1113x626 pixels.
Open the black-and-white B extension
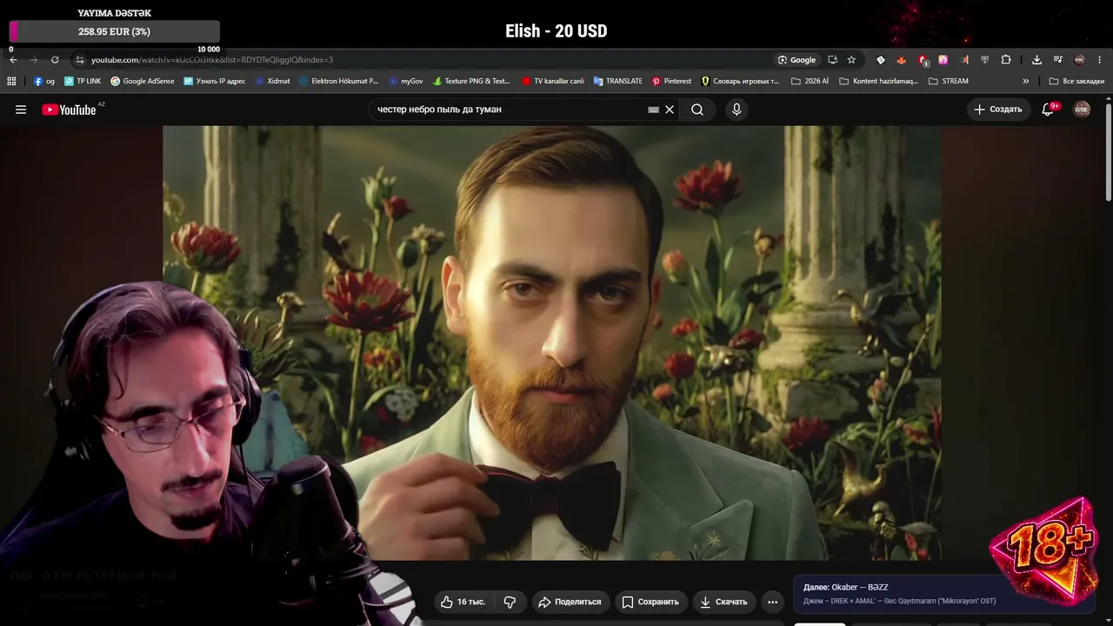(880, 60)
